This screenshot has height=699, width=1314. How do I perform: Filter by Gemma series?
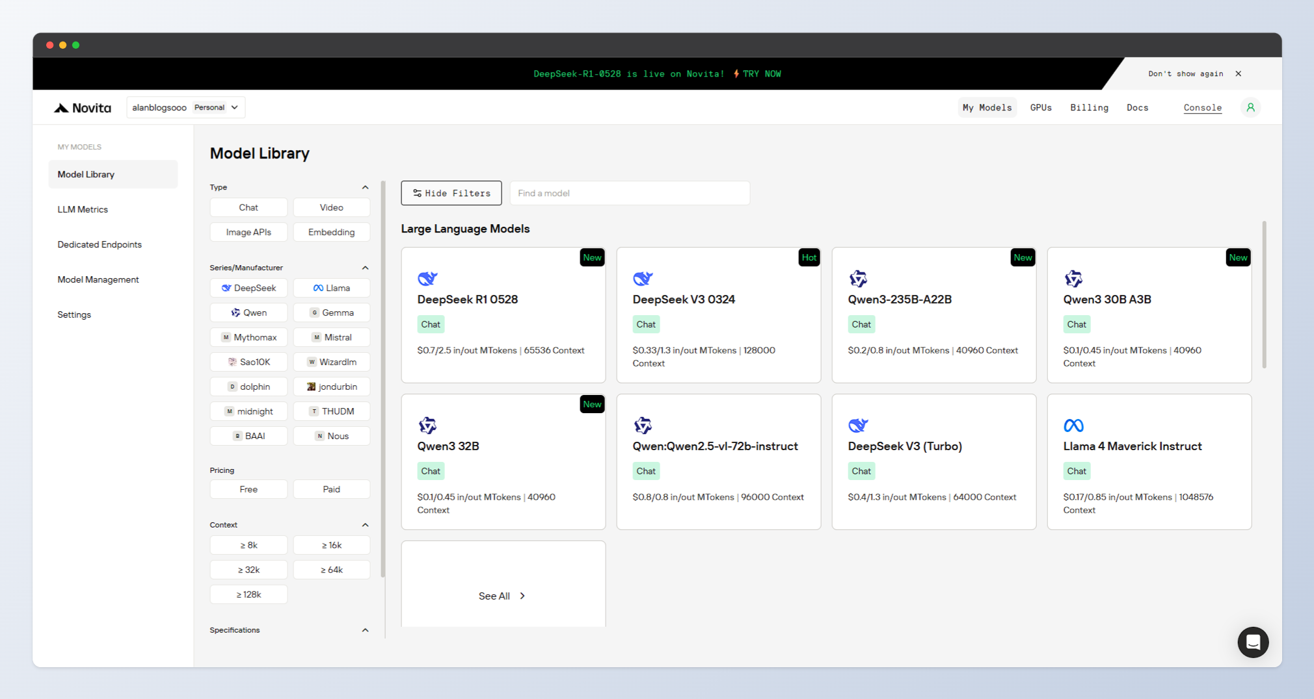click(332, 312)
